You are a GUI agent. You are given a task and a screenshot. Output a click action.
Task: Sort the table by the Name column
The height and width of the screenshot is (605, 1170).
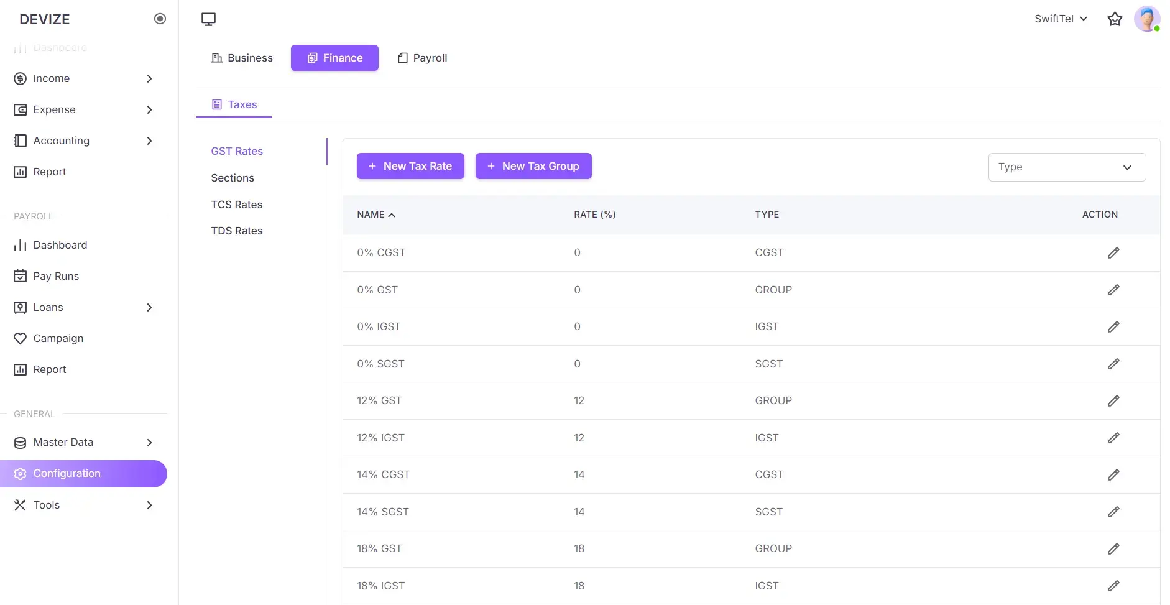[375, 214]
